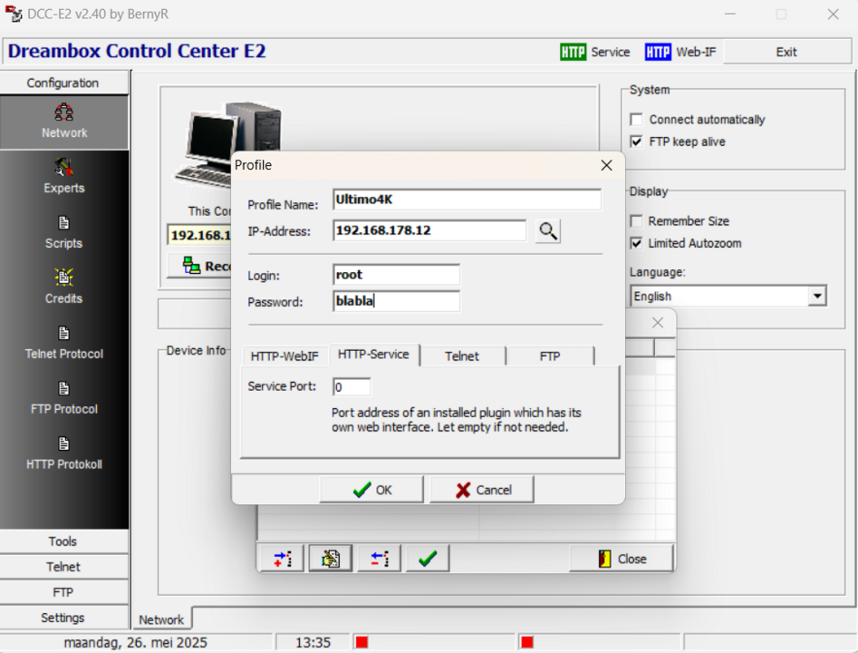Click the Close button below the profile list

621,558
